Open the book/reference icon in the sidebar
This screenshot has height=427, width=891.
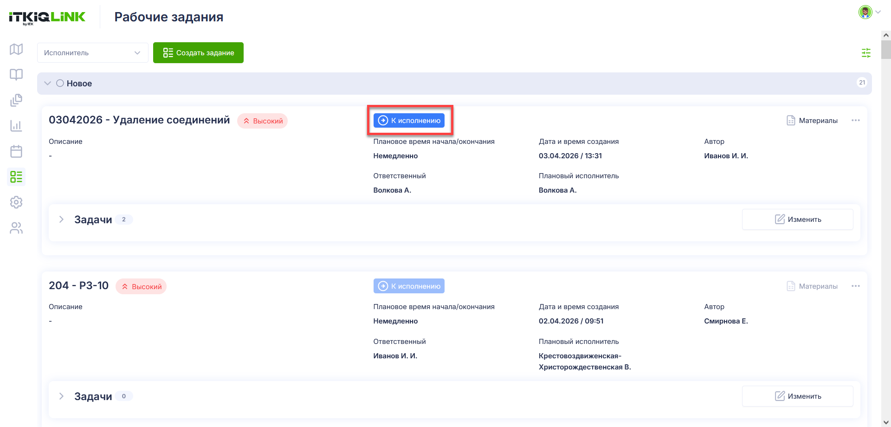pos(16,75)
